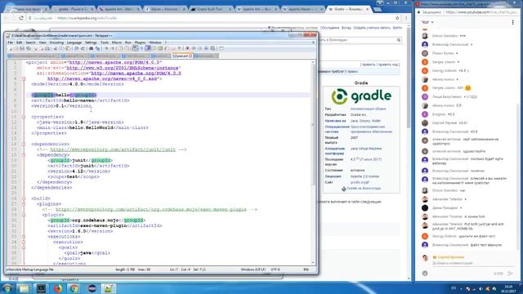Open File Explorer from the taskbar
Image resolution: width=523 pixels, height=294 pixels.
pyautogui.click(x=24, y=288)
